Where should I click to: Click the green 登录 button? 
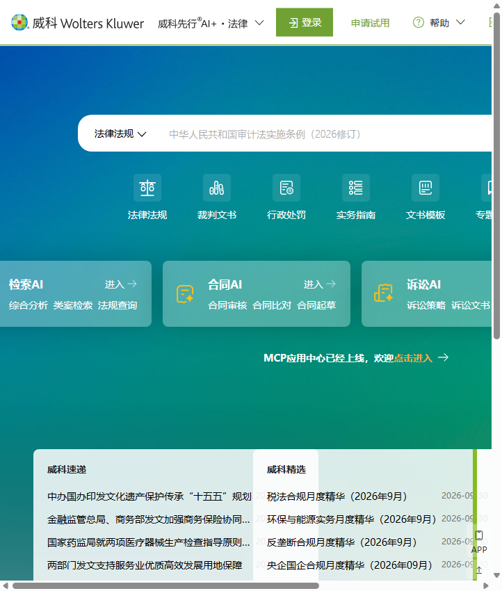(x=305, y=22)
